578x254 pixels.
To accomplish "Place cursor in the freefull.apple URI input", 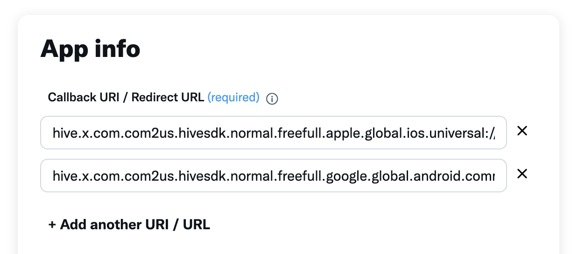I will pos(273,133).
